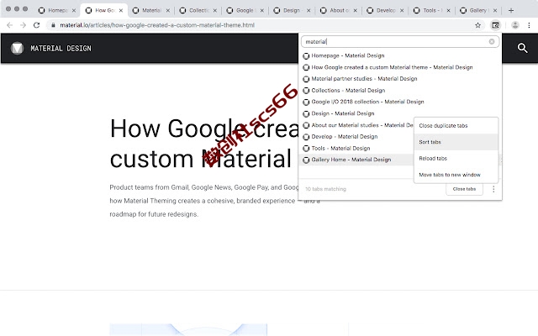Image resolution: width=538 pixels, height=336 pixels.
Task: Go back with the browser back arrow
Action: click(x=9, y=25)
